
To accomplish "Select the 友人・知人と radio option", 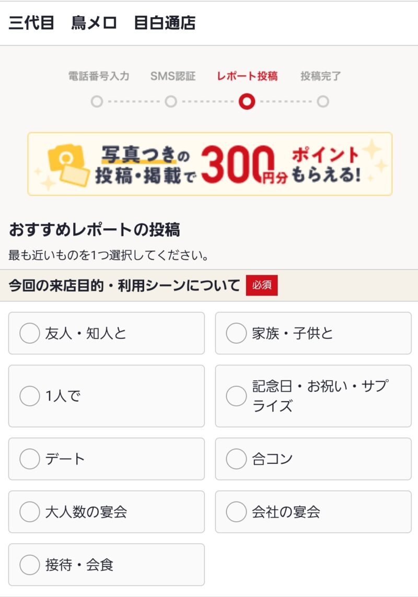I will pos(30,333).
